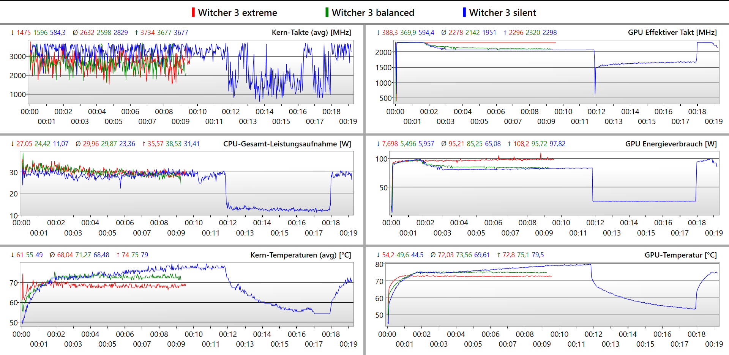Viewport: 729px width, 355px height.
Task: Click the maximum arrow icon in CPU-Gesamt-Leistungsaufnahme chart
Action: pos(144,144)
